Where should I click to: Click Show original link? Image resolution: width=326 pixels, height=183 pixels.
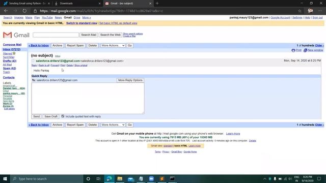tap(81, 66)
